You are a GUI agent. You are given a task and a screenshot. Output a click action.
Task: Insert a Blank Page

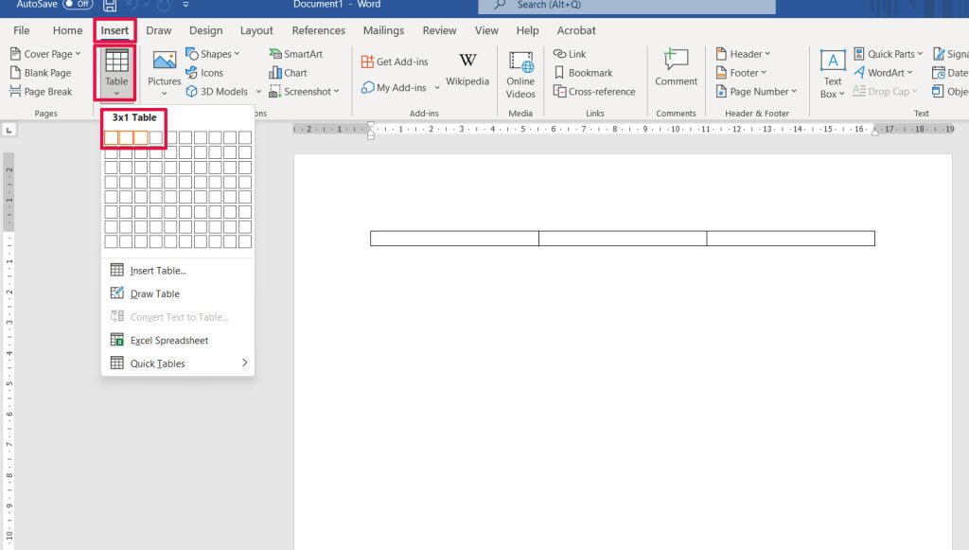click(40, 73)
